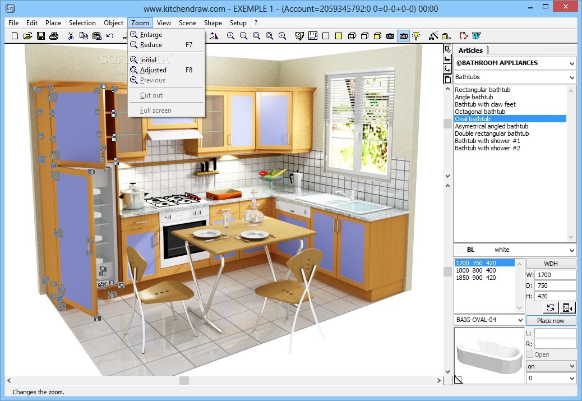Click the Undo arrow icon

(110, 36)
